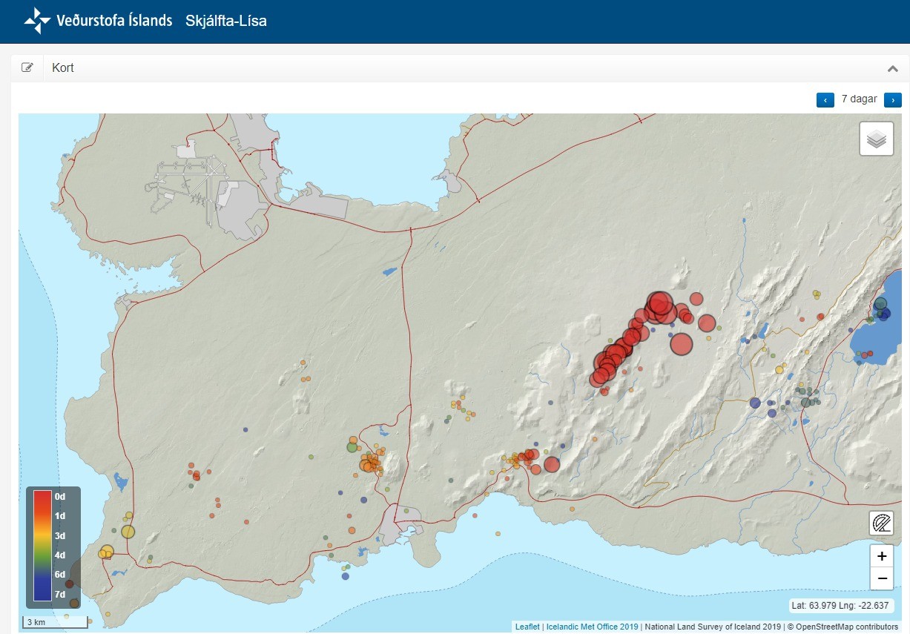Select the large isolated red earthquake circle
The height and width of the screenshot is (634, 910).
pyautogui.click(x=681, y=343)
